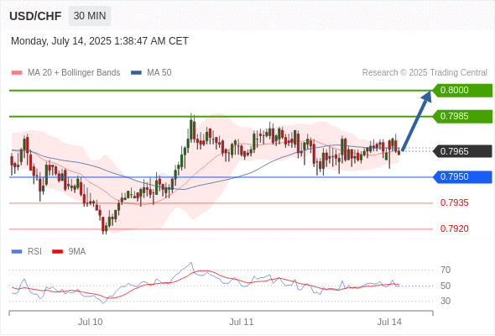Click the Jul 14 date axis label

[389, 322]
